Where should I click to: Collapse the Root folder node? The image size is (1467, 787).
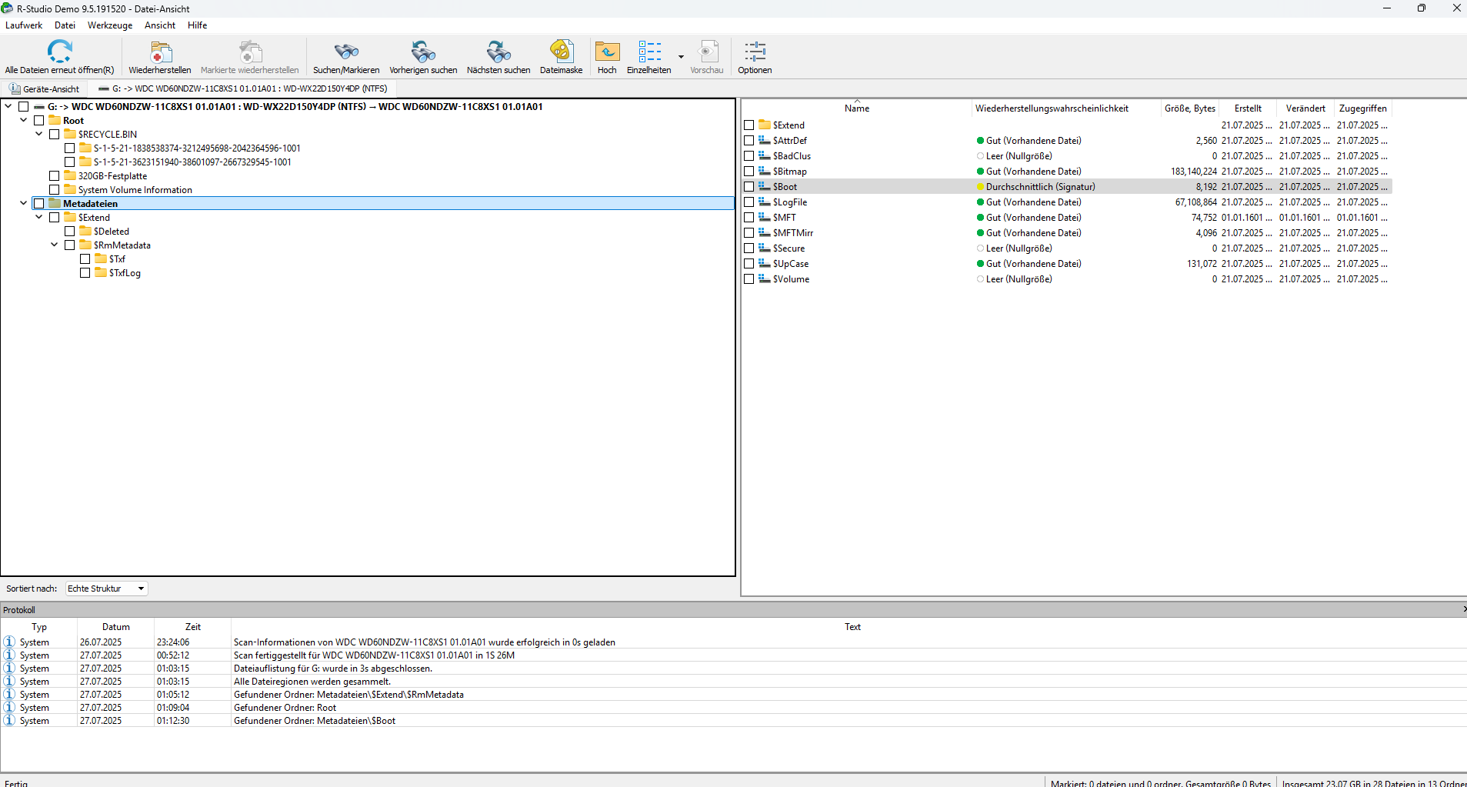tap(24, 120)
